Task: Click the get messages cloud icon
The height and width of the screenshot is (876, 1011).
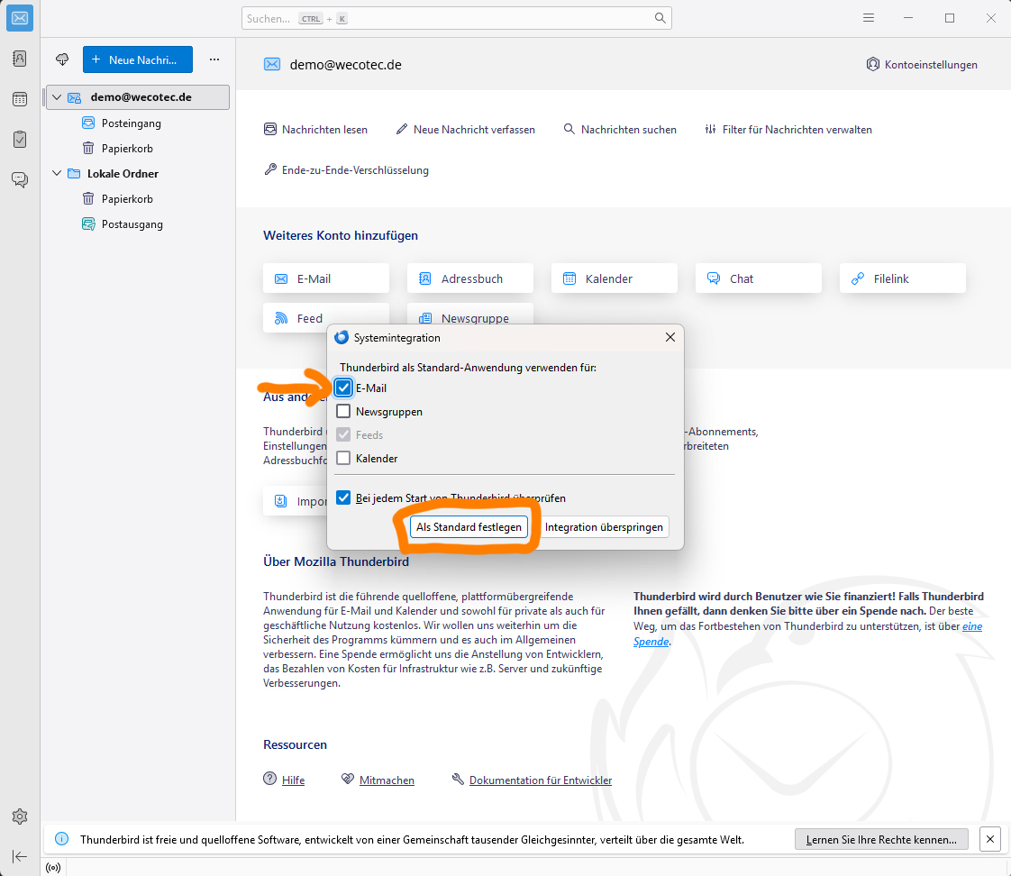Action: pos(62,59)
